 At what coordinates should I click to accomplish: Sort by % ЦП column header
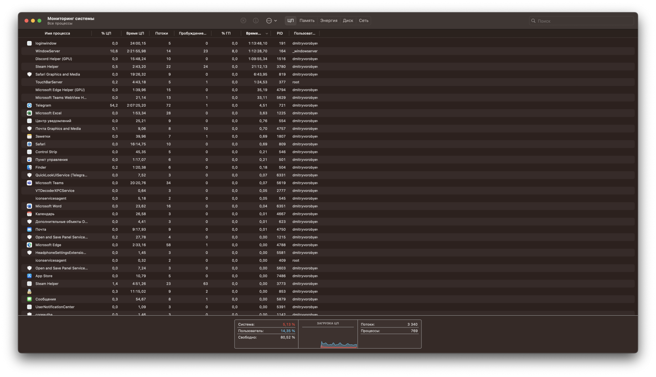[106, 33]
